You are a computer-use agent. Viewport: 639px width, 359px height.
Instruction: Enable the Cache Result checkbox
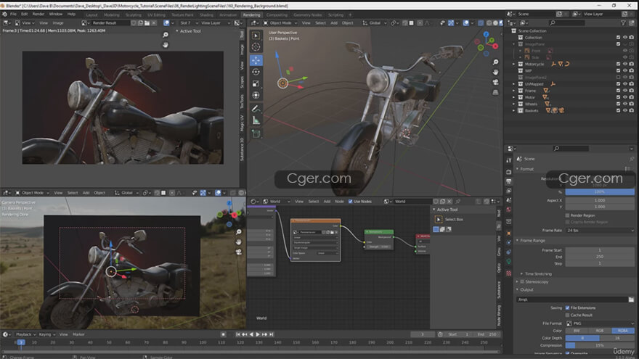coord(567,315)
